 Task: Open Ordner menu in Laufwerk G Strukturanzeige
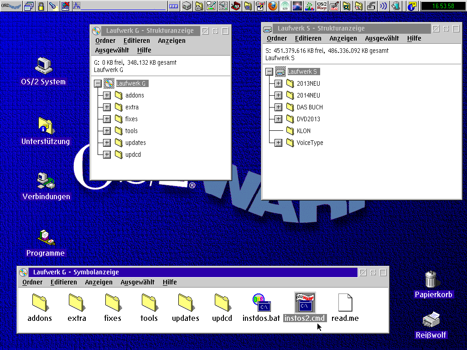coord(105,41)
